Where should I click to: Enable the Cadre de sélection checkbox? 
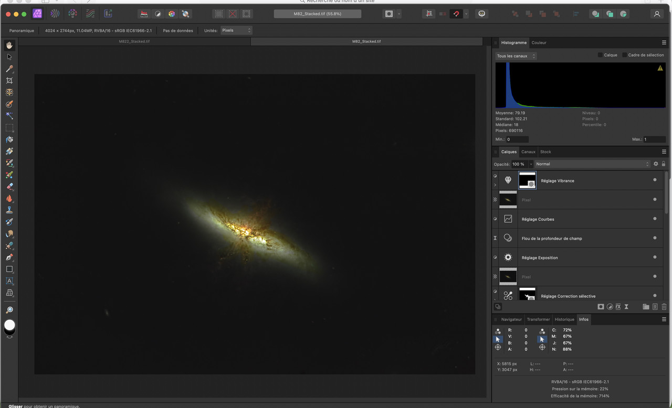coord(625,55)
